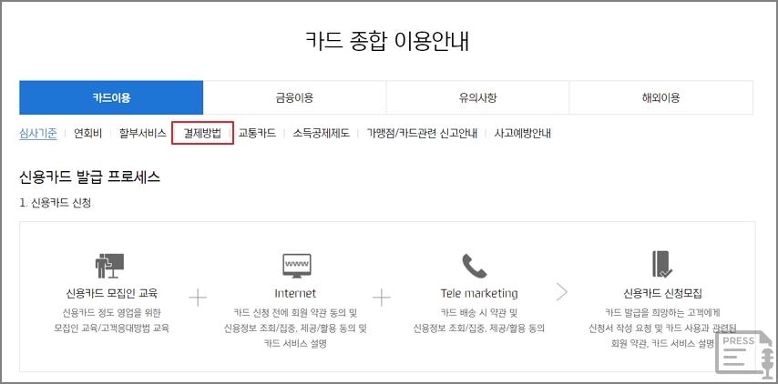Click the 카드 서비스 설명 text under Internet
This screenshot has width=778, height=384.
[x=295, y=343]
